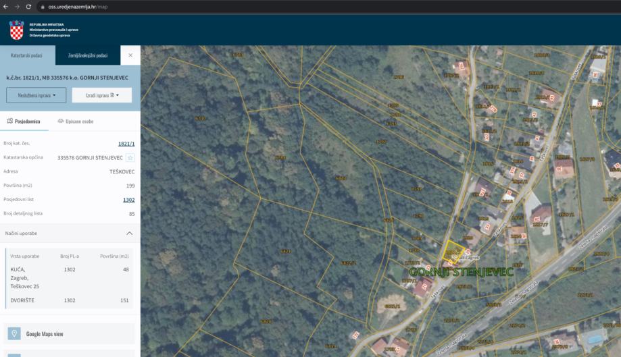The width and height of the screenshot is (621, 357).
Task: Switch to the Zemljišnoknjižni podaci tab
Action: [88, 55]
